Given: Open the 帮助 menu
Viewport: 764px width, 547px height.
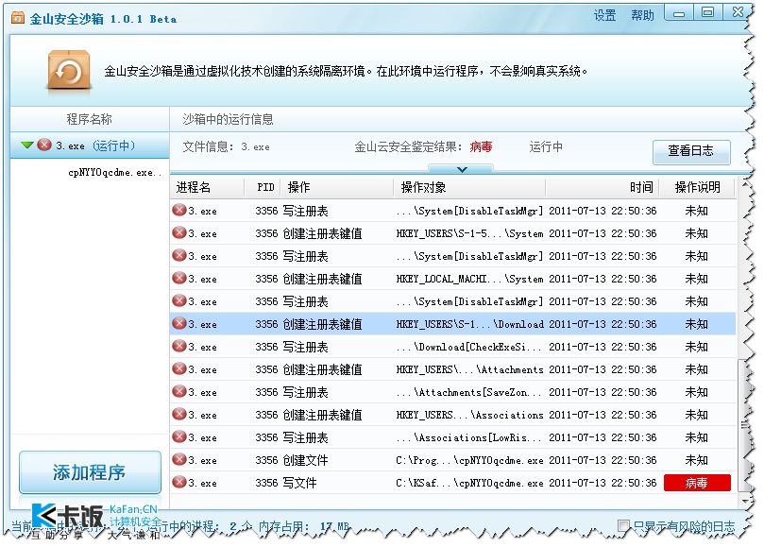Looking at the screenshot, I should click(642, 16).
